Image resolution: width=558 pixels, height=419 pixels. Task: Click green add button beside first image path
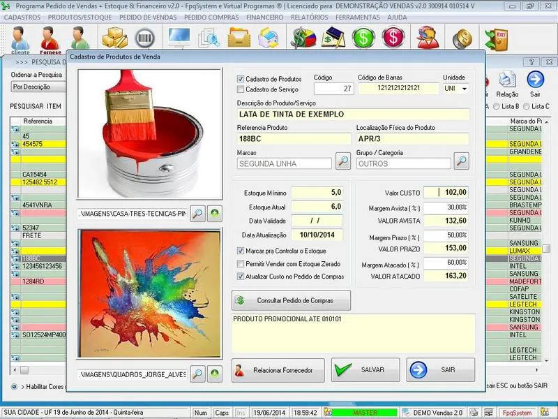tap(215, 214)
